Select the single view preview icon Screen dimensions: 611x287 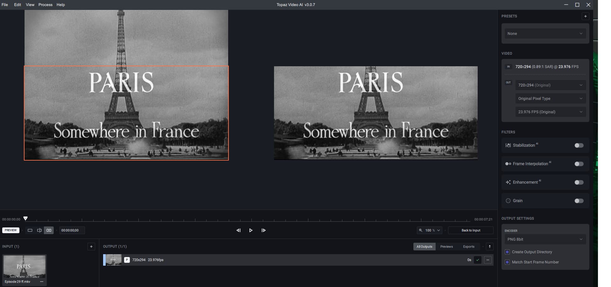click(30, 230)
